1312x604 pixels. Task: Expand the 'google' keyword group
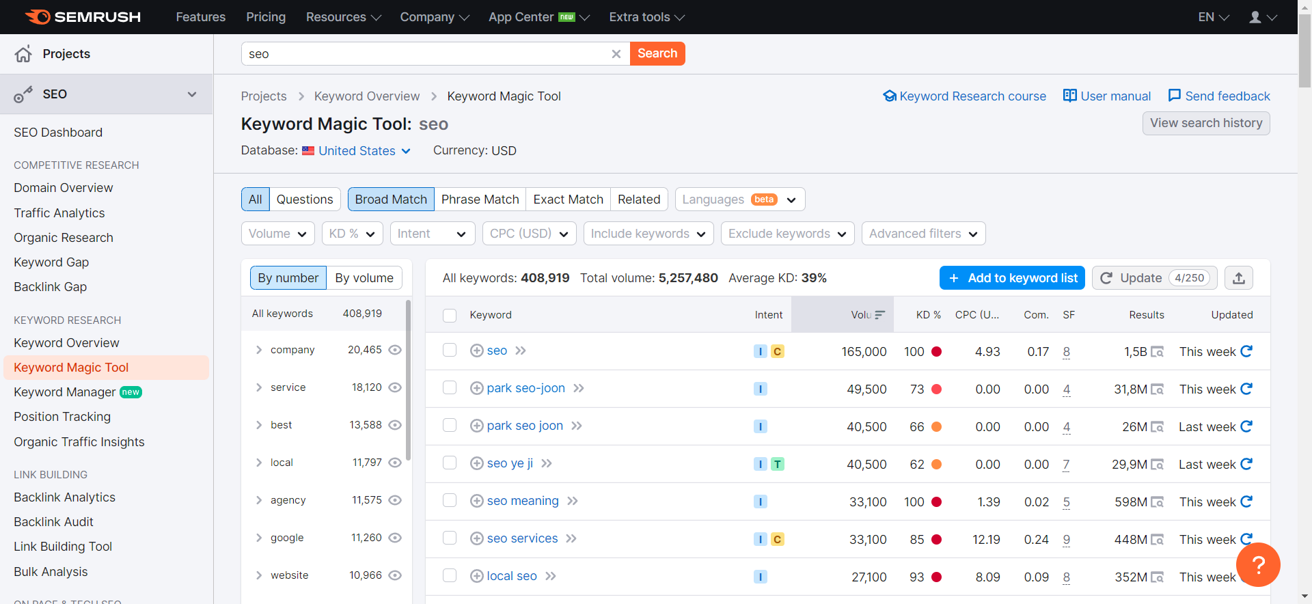259,538
